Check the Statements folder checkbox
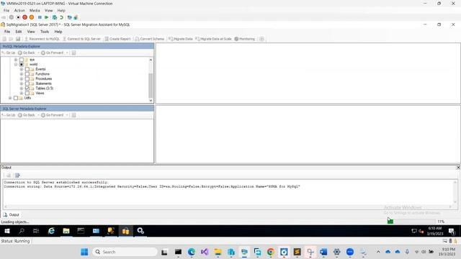The height and width of the screenshot is (259, 461). click(x=27, y=83)
